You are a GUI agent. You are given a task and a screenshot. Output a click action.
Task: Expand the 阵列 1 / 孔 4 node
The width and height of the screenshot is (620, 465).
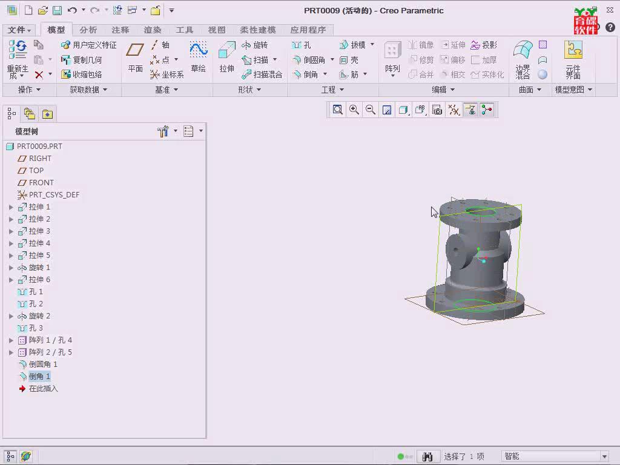tap(11, 340)
